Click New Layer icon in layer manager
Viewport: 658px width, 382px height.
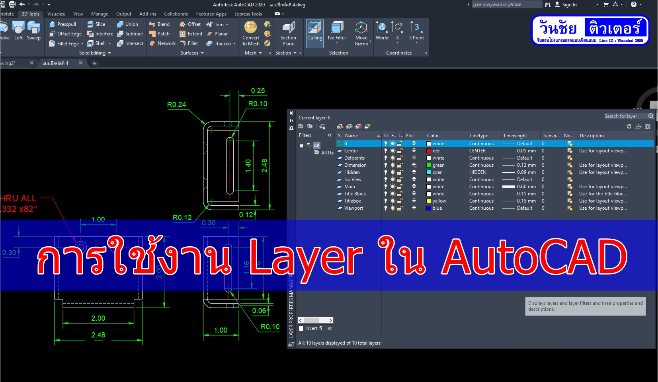pyautogui.click(x=340, y=127)
